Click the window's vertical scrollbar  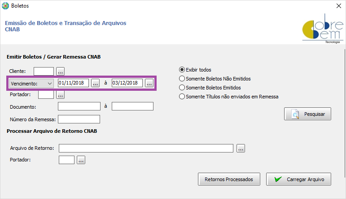tap(345, 113)
